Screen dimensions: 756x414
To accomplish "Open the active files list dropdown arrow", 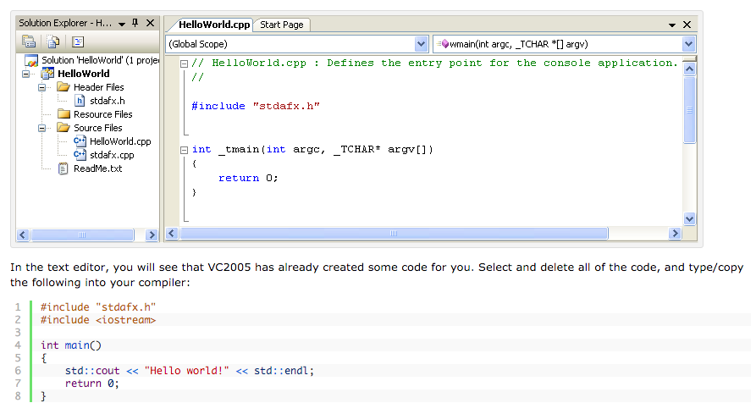I will 672,25.
